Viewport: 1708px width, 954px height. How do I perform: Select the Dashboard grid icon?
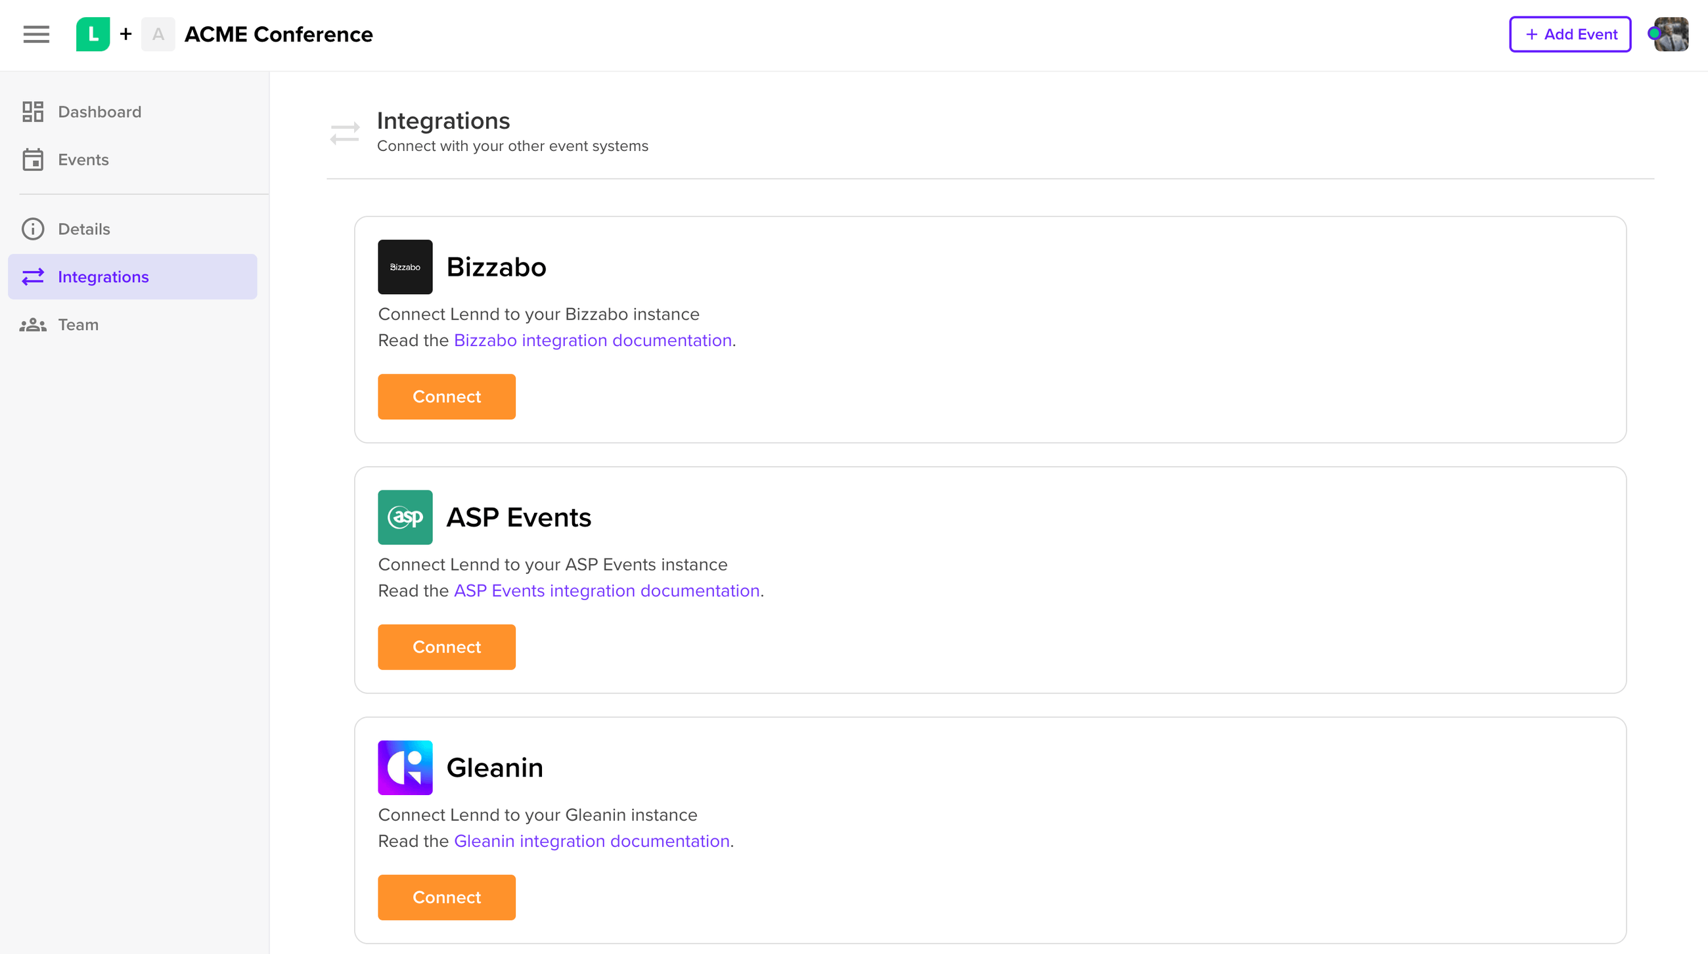(x=33, y=112)
